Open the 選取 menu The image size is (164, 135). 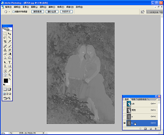[43, 7]
